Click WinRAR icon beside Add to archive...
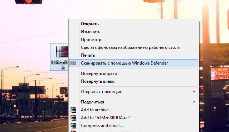 (73, 110)
